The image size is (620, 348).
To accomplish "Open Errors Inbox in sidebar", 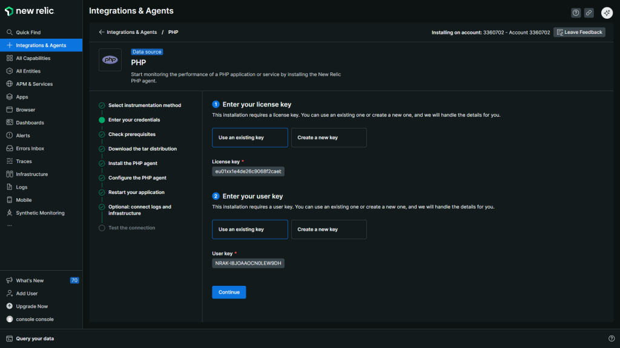I will pyautogui.click(x=30, y=149).
